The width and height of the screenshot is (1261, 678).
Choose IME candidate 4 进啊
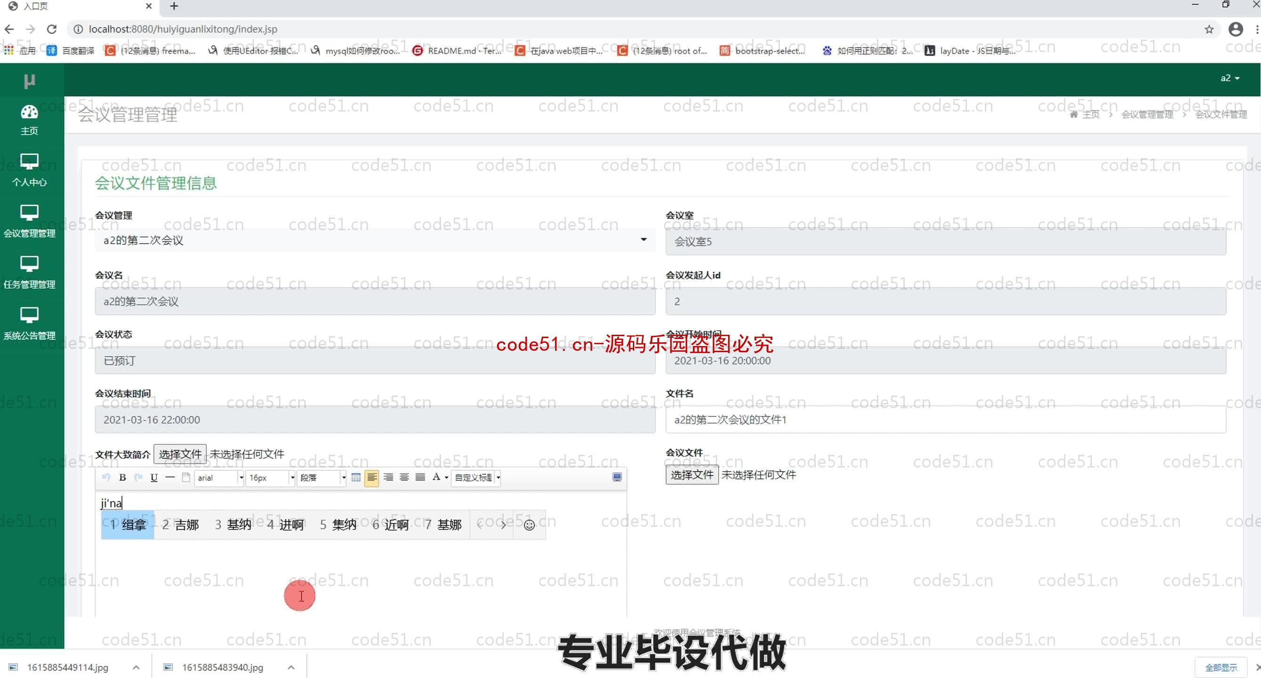(286, 525)
